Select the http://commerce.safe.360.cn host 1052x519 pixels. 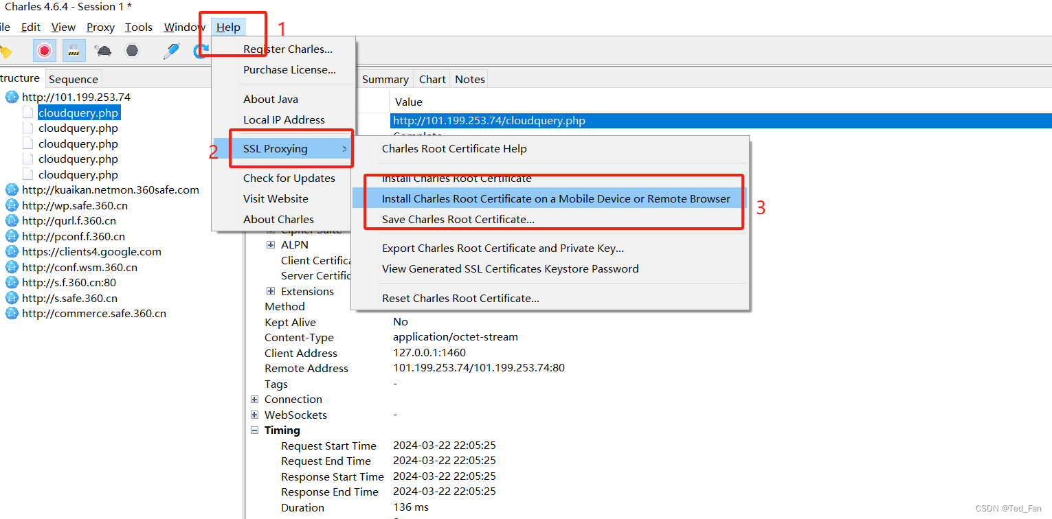click(x=94, y=313)
